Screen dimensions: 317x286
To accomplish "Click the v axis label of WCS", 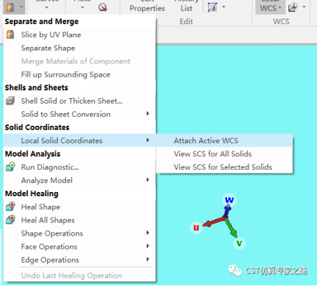I will click(239, 243).
